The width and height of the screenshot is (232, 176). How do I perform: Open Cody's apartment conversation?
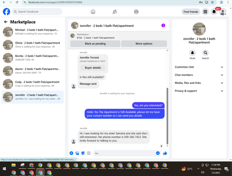point(32,84)
